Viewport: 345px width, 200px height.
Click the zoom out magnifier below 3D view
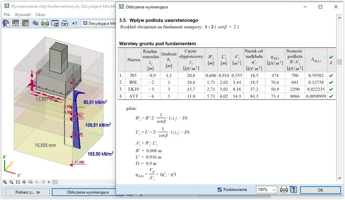(11, 182)
